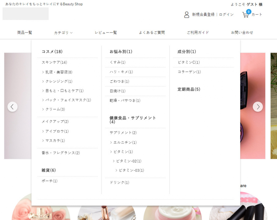Select 成分別(1) category heading
Viewport: 277px width, 220px height.
click(187, 51)
